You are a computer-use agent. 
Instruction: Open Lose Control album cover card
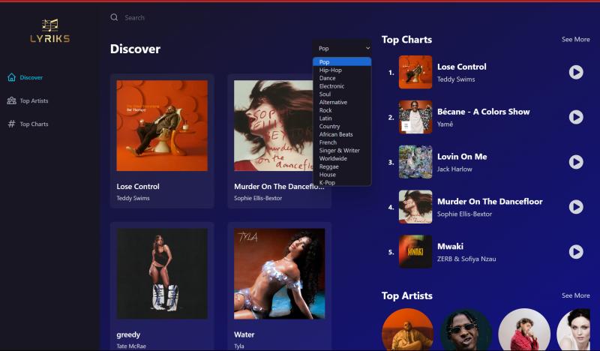tap(162, 125)
